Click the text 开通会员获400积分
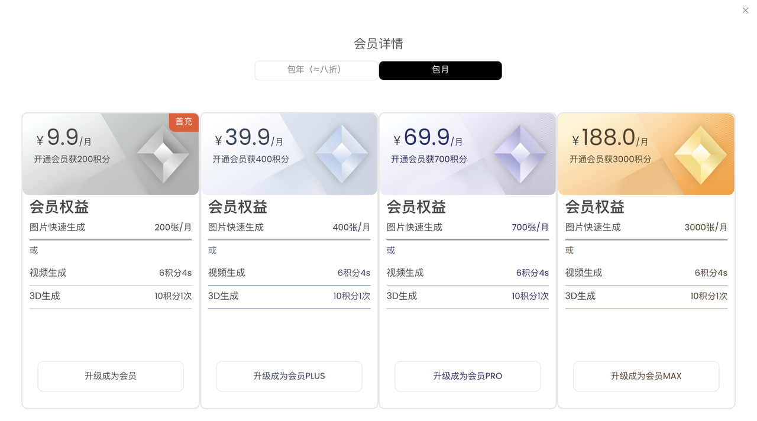 pyautogui.click(x=251, y=159)
